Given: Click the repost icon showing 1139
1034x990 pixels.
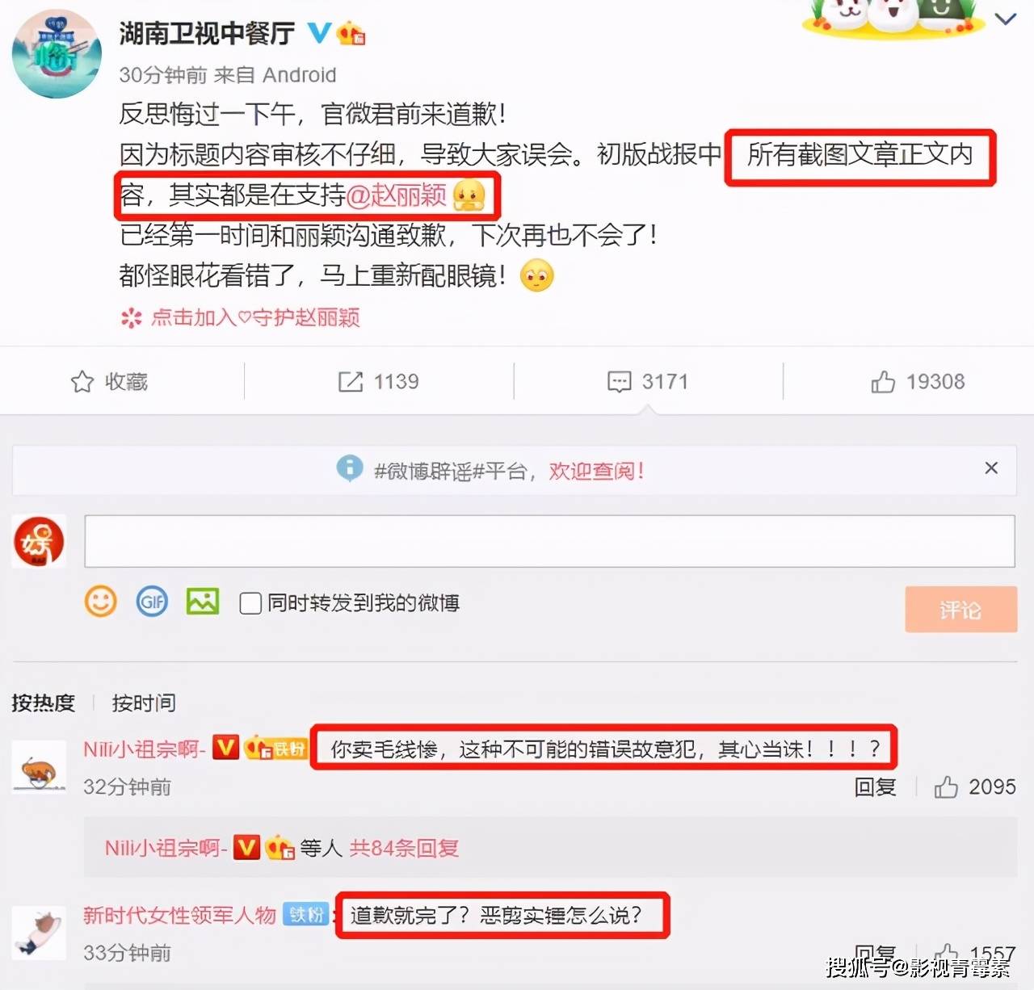Looking at the screenshot, I should coord(351,382).
